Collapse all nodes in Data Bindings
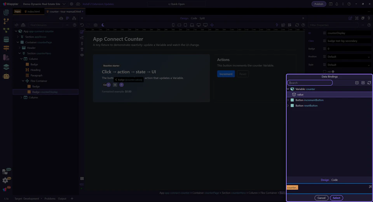The height and width of the screenshot is (202, 373). coord(357,83)
